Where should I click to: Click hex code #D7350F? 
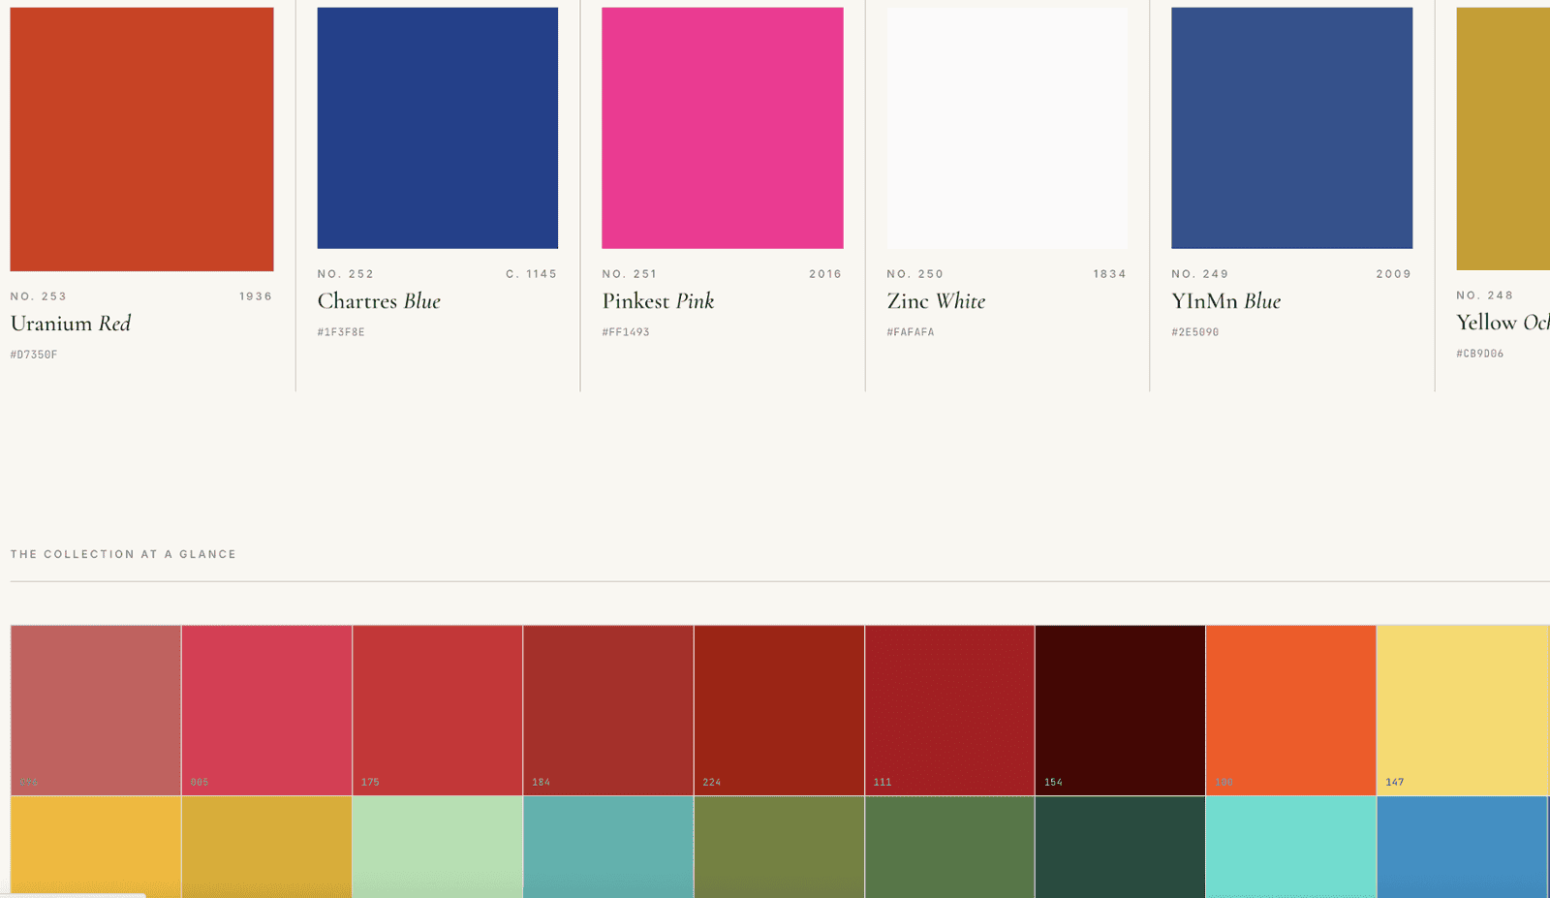click(x=34, y=355)
